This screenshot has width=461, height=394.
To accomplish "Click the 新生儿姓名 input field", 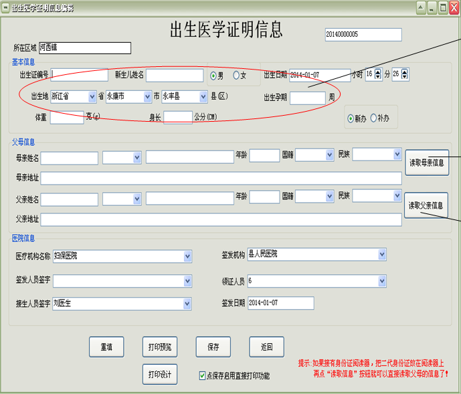I will coord(174,75).
